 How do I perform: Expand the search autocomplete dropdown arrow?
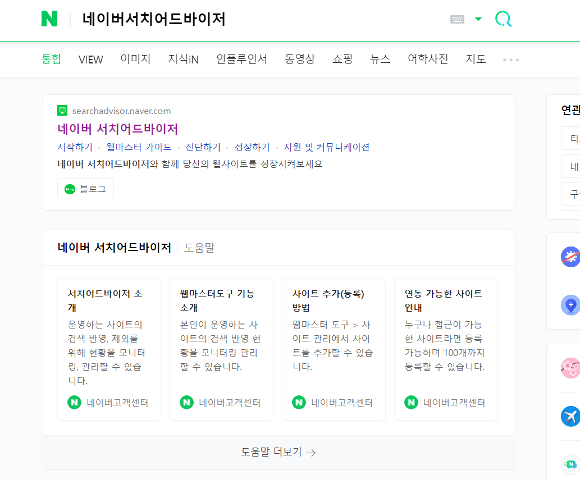pyautogui.click(x=478, y=19)
